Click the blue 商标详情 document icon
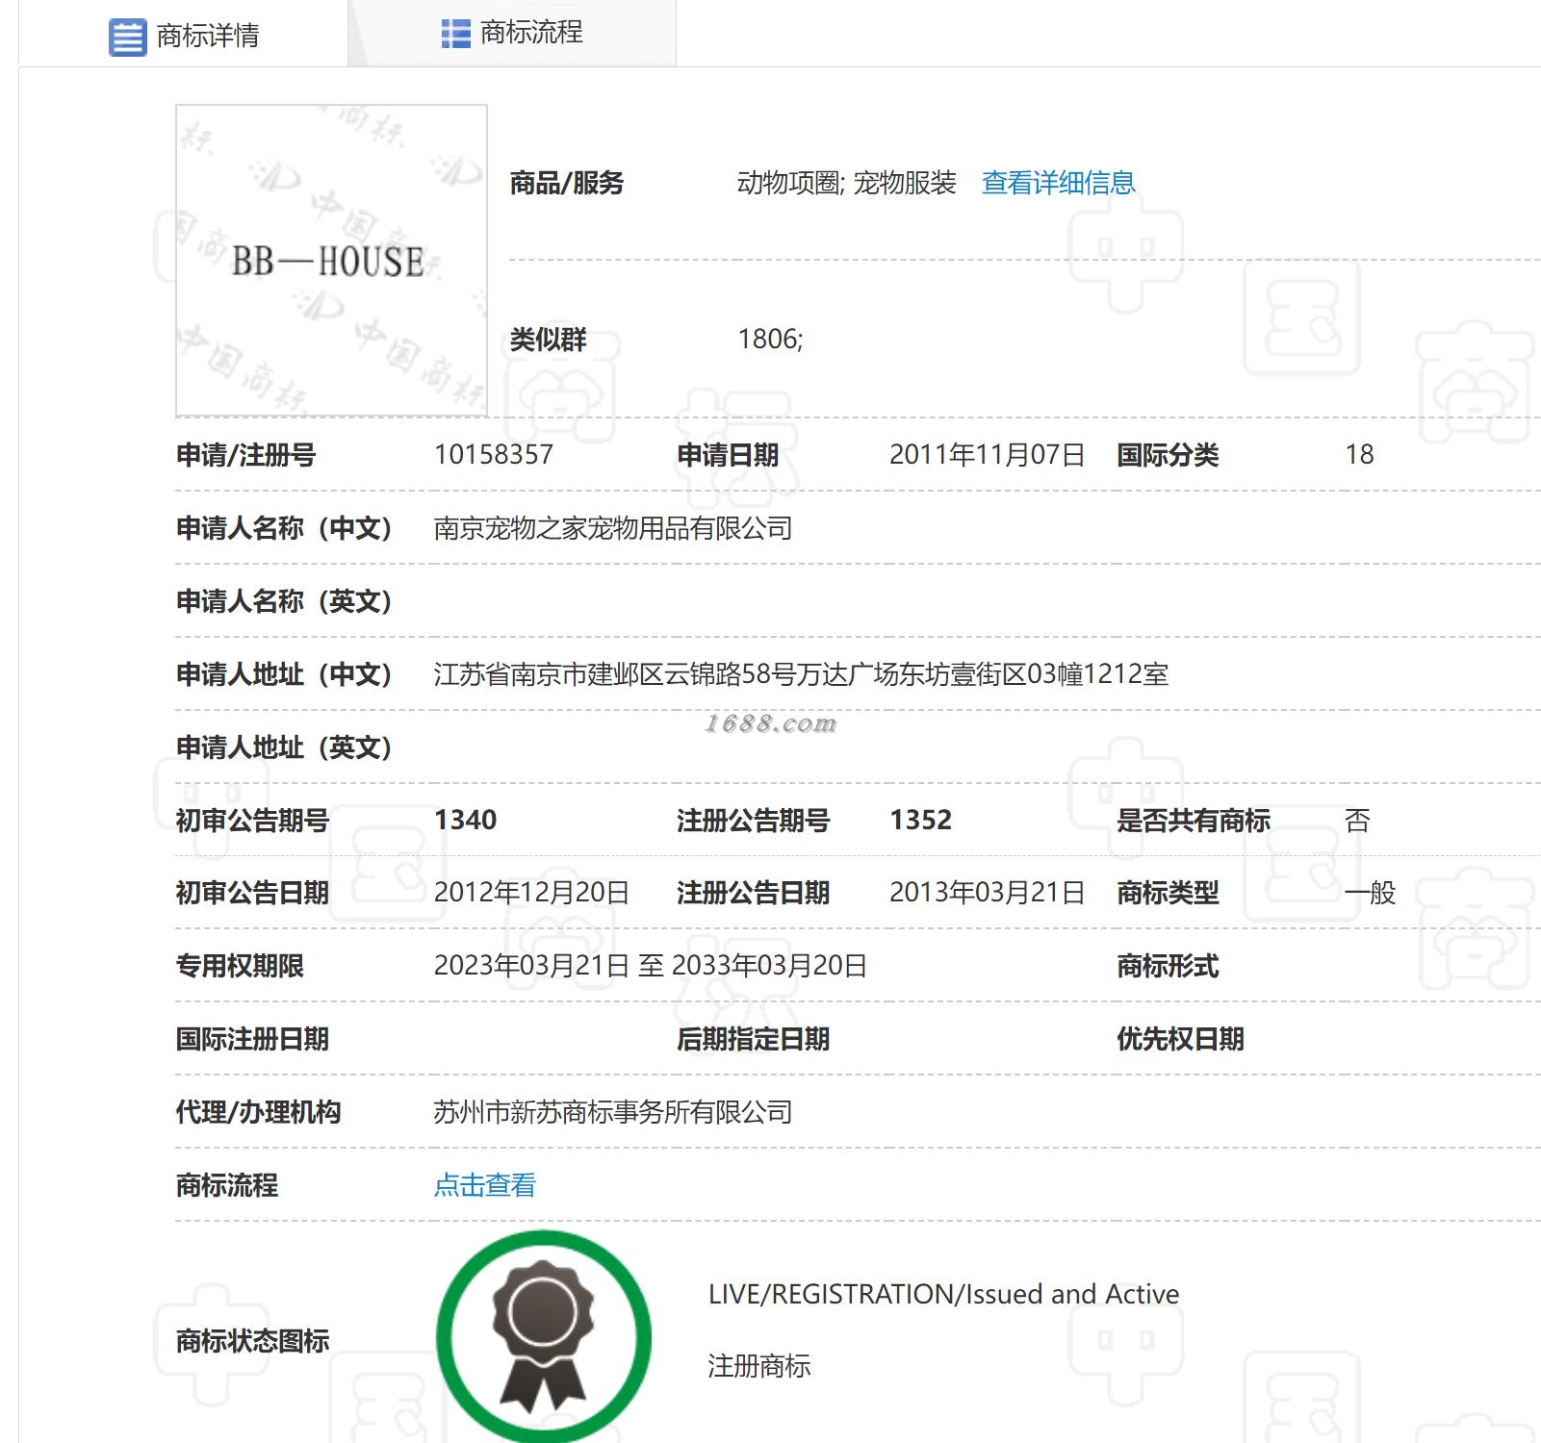 tap(127, 37)
